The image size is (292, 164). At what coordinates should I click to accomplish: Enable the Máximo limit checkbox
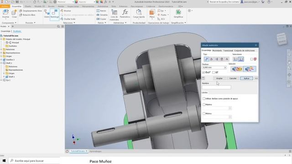click(204, 104)
